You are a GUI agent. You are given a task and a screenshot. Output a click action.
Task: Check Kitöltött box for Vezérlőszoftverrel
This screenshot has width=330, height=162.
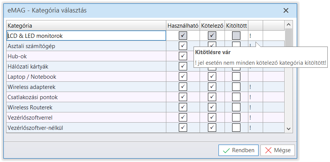(236, 118)
